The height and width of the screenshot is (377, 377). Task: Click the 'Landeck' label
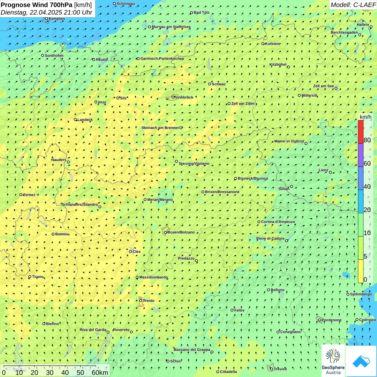(x=85, y=120)
